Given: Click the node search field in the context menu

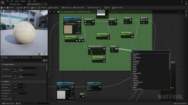Looking at the screenshot, I should click(151, 52).
